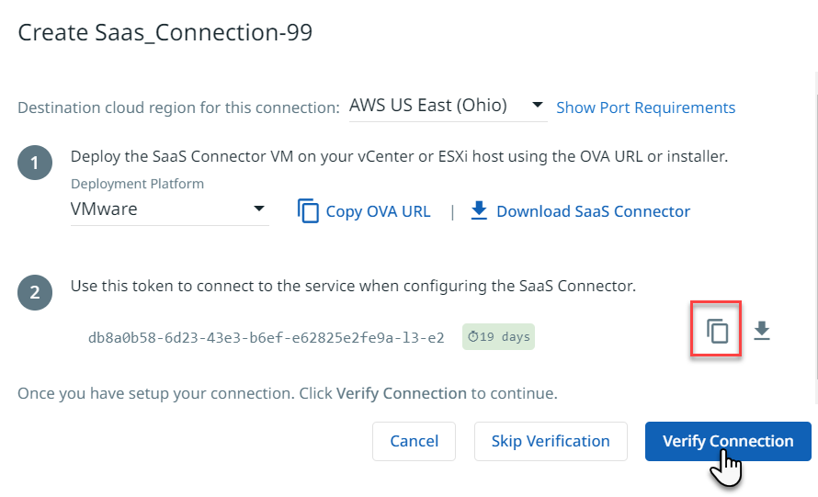Click the step 2 number badge
The image size is (818, 497).
point(35,294)
